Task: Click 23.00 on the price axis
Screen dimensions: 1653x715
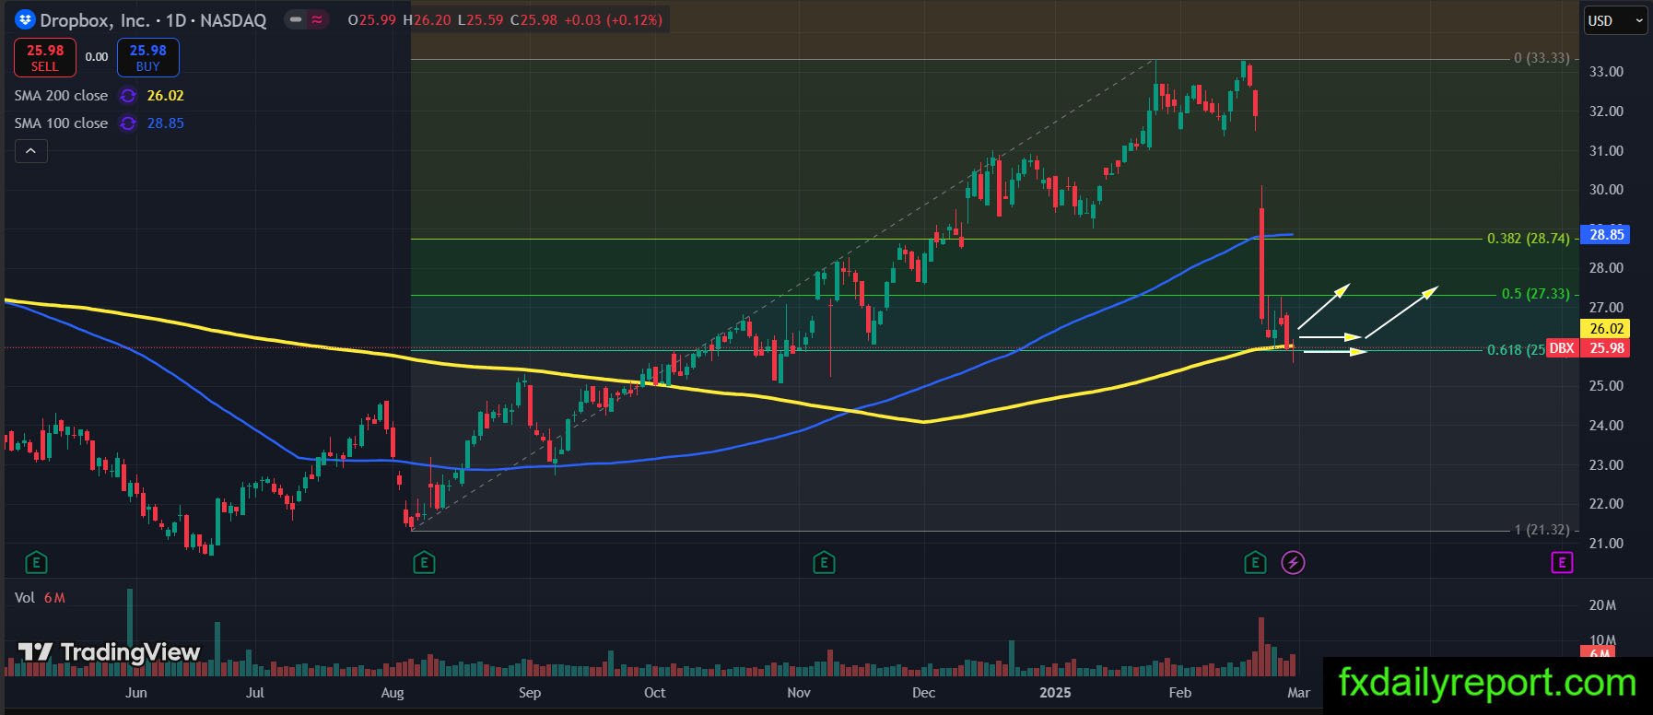Action: click(x=1607, y=465)
